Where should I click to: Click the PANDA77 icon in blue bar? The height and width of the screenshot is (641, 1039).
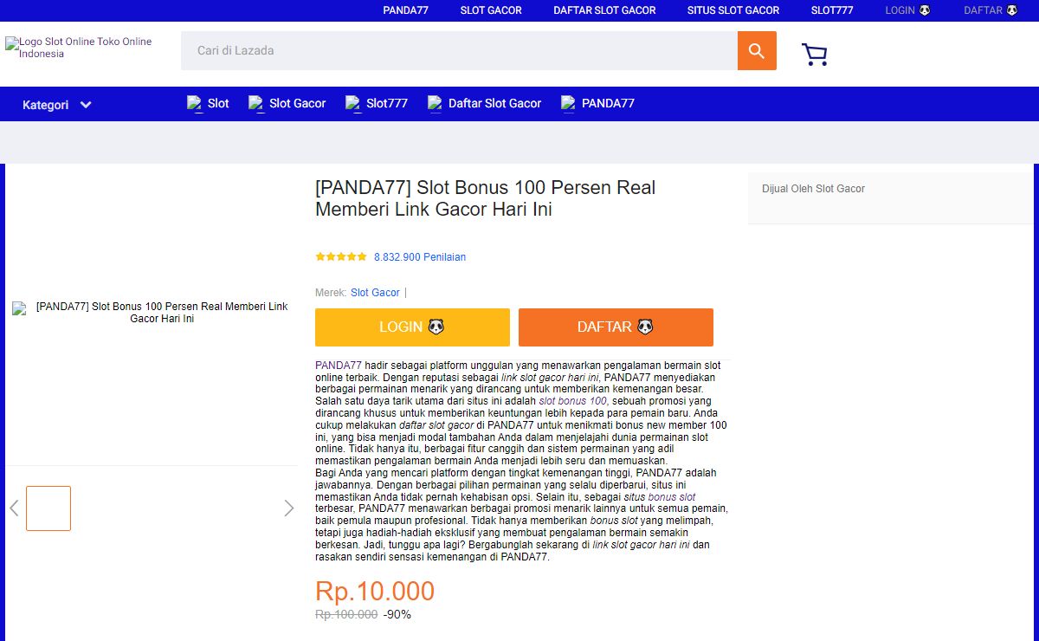coord(568,103)
